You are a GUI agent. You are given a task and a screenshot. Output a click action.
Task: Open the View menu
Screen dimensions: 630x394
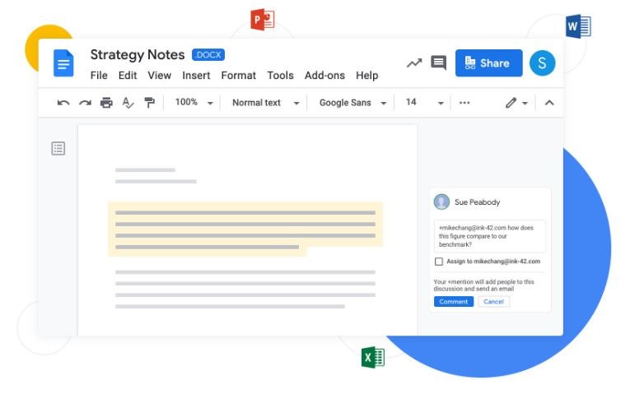[160, 76]
